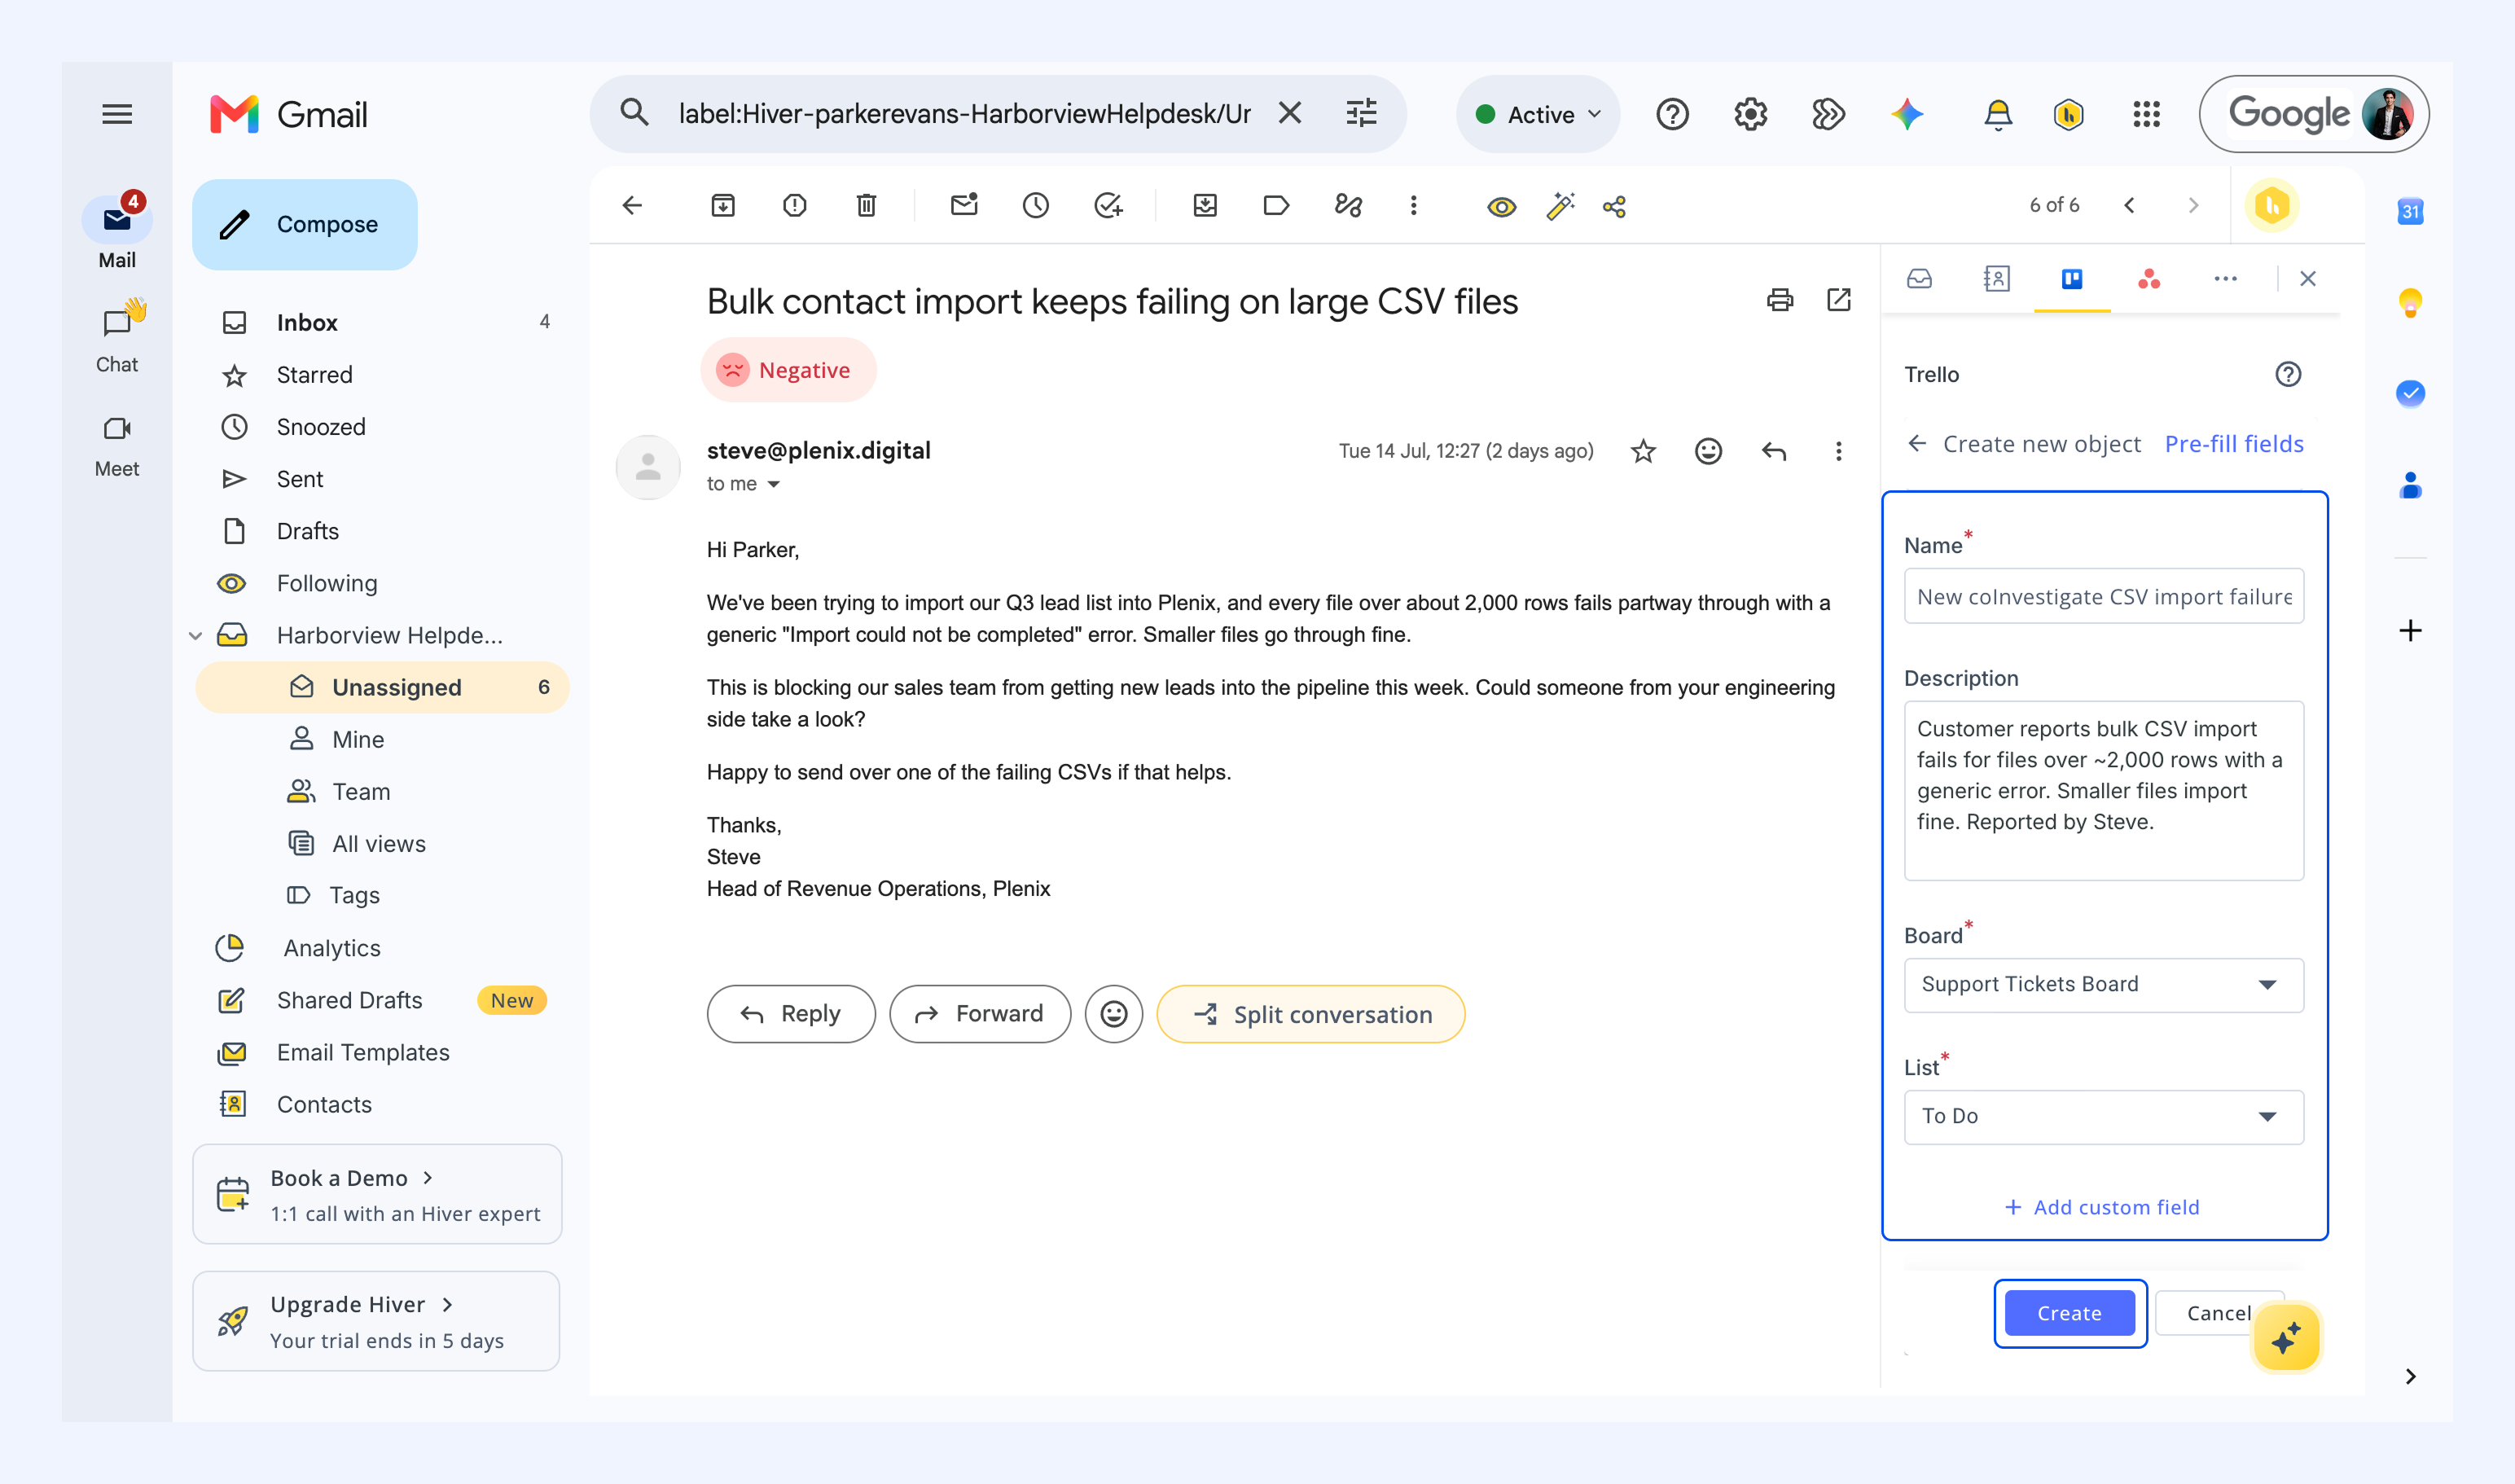Collapse Harborview Helpdesk tree
Screen dimensions: 2515x1484
[x=196, y=636]
